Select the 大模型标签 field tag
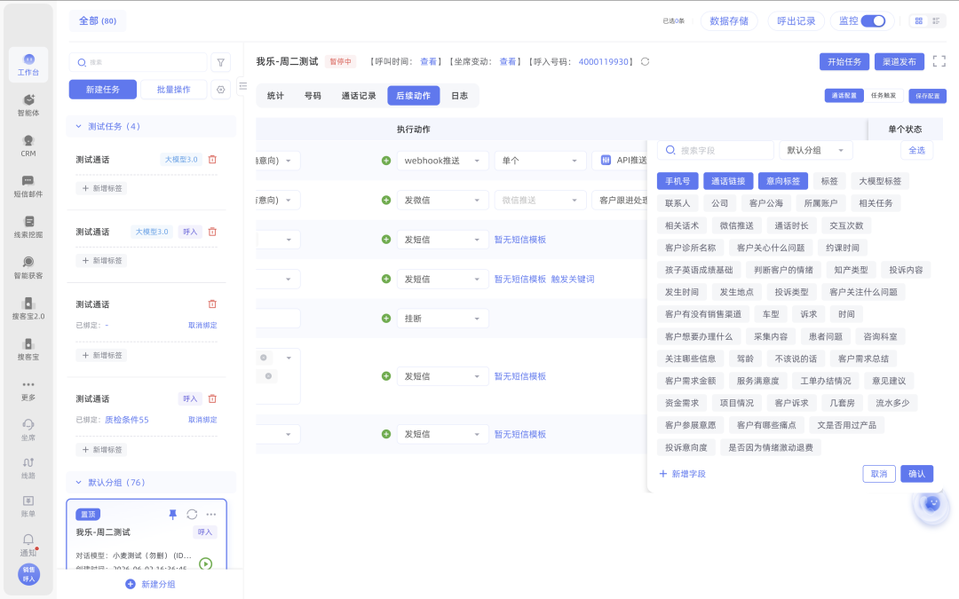The width and height of the screenshot is (959, 599). (x=879, y=181)
